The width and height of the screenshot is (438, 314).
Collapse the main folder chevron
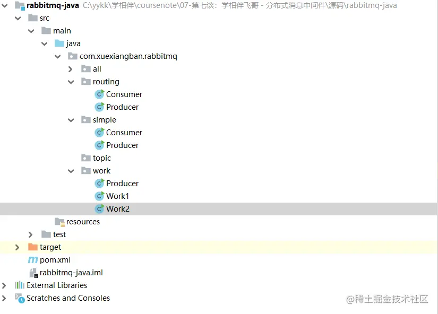pyautogui.click(x=31, y=31)
